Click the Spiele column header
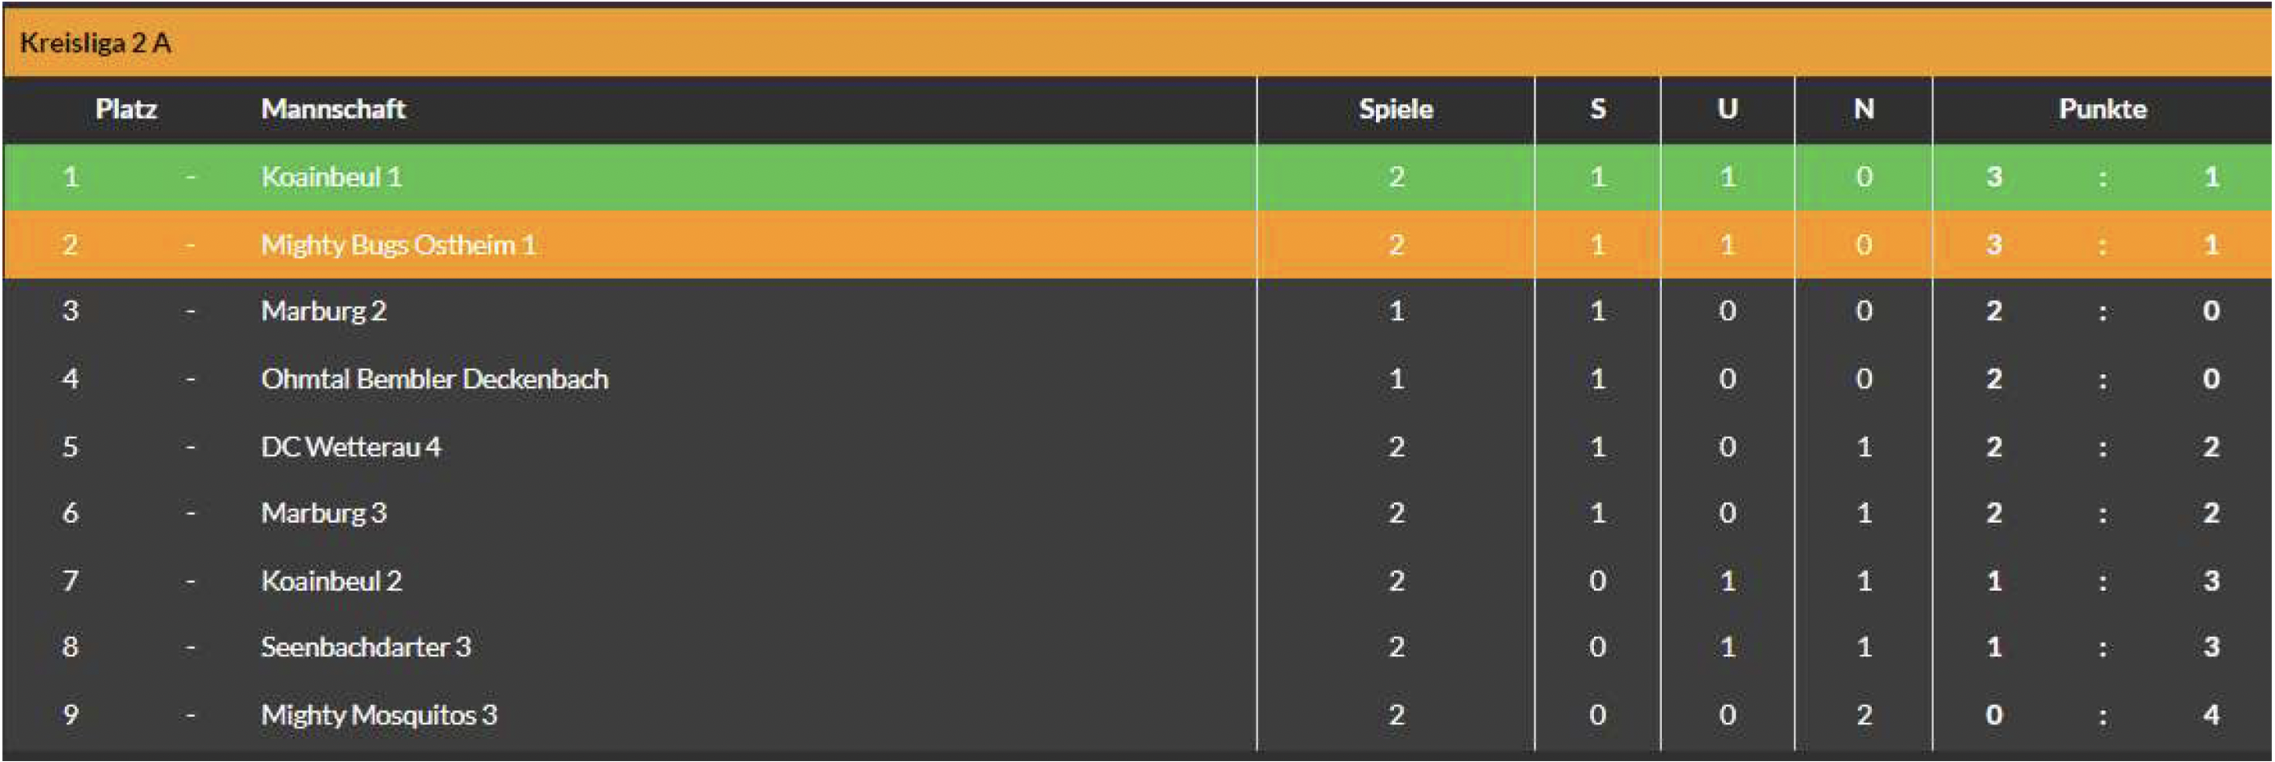Viewport: 2275px width, 762px height. [1396, 110]
